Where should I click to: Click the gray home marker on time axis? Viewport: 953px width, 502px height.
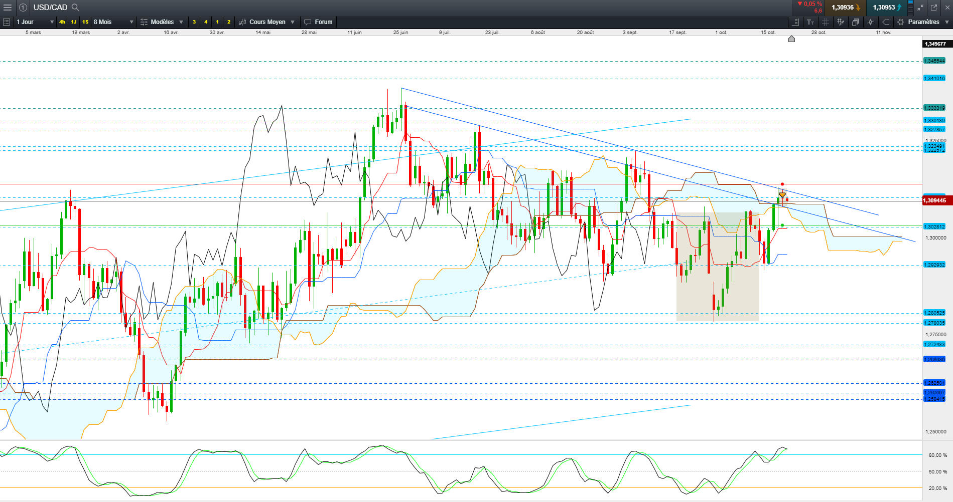coord(791,39)
